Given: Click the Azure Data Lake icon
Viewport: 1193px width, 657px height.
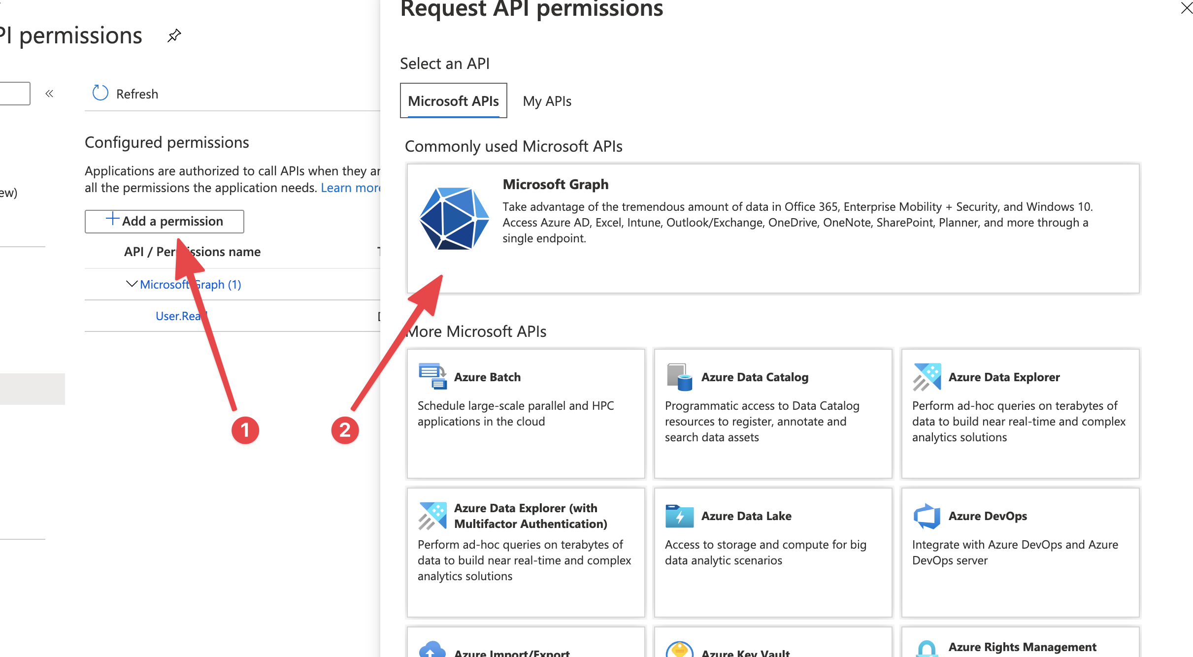Looking at the screenshot, I should click(679, 516).
